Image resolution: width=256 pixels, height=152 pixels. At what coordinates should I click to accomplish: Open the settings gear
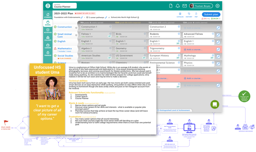[217, 6]
